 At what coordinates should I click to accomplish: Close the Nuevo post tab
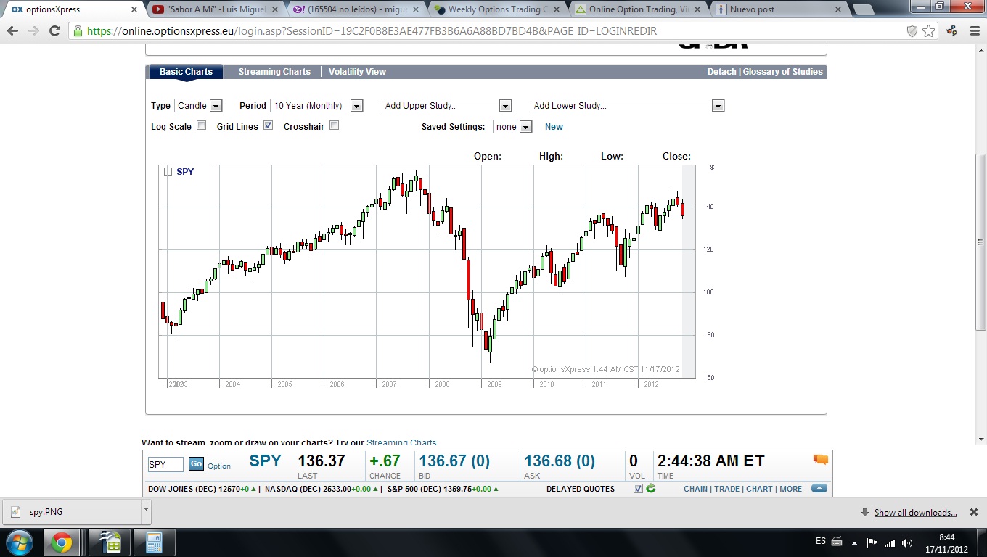837,9
